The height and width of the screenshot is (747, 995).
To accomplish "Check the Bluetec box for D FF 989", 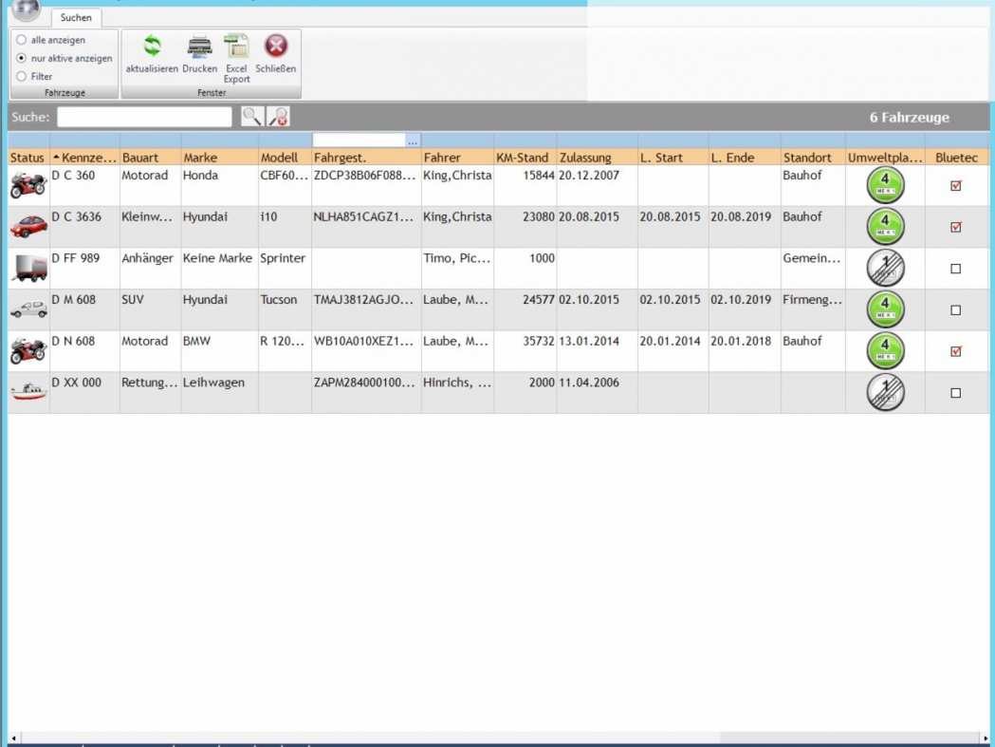I will [x=955, y=269].
